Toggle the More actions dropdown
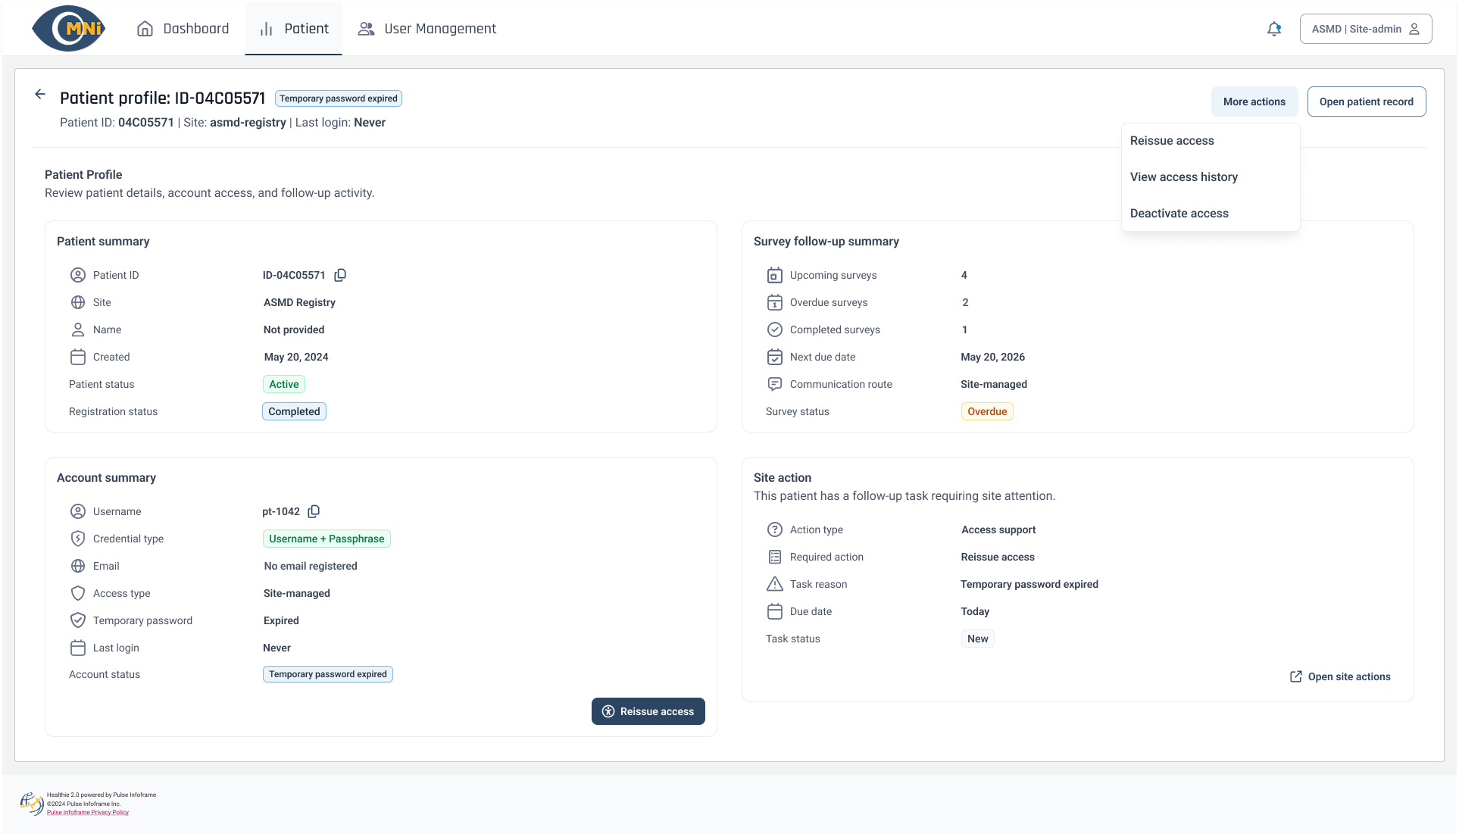The image size is (1459, 834). (1254, 102)
